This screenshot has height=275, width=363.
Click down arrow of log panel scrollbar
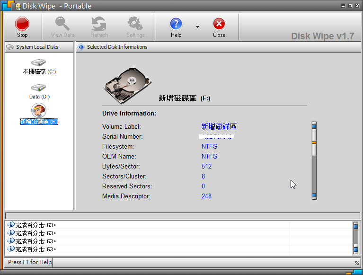[356, 250]
